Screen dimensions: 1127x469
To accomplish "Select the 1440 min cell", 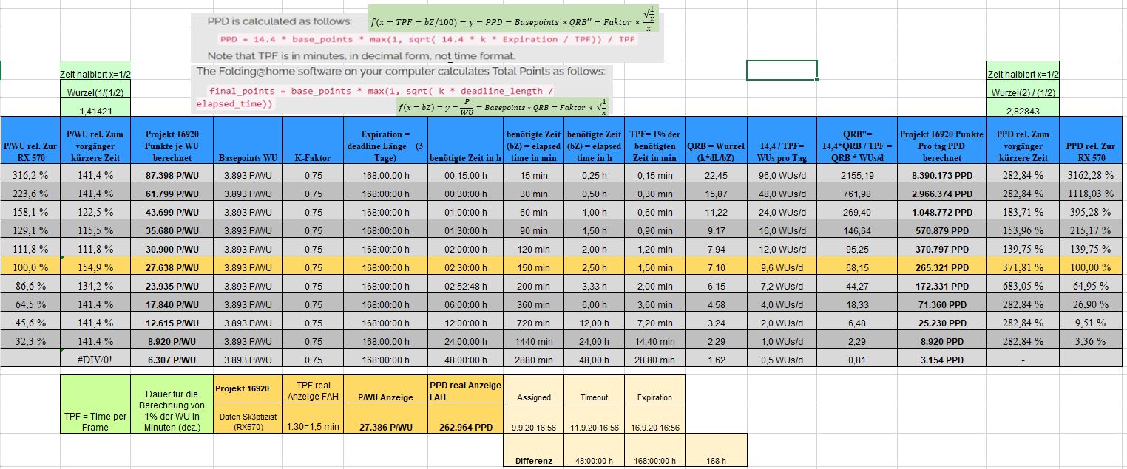I will click(533, 341).
